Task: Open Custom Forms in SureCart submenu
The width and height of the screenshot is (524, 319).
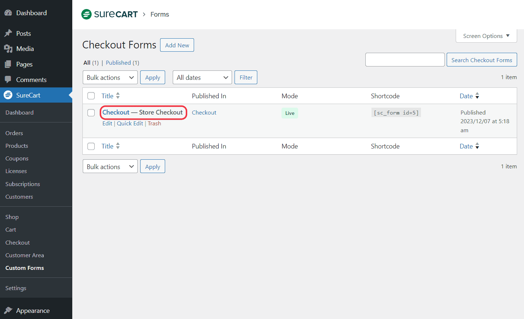Action: pyautogui.click(x=25, y=268)
